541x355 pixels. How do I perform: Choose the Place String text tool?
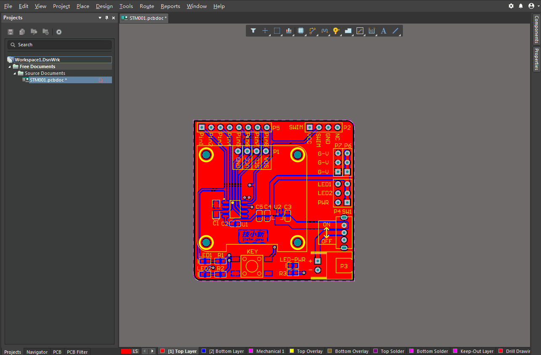coord(384,31)
